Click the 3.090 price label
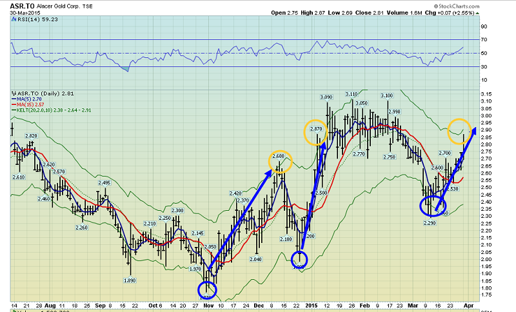Image resolution: width=516 pixels, height=312 pixels. coord(326,97)
